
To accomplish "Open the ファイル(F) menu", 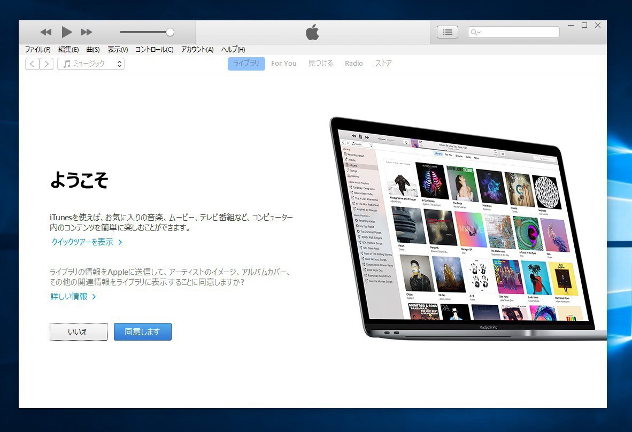I will click(37, 50).
